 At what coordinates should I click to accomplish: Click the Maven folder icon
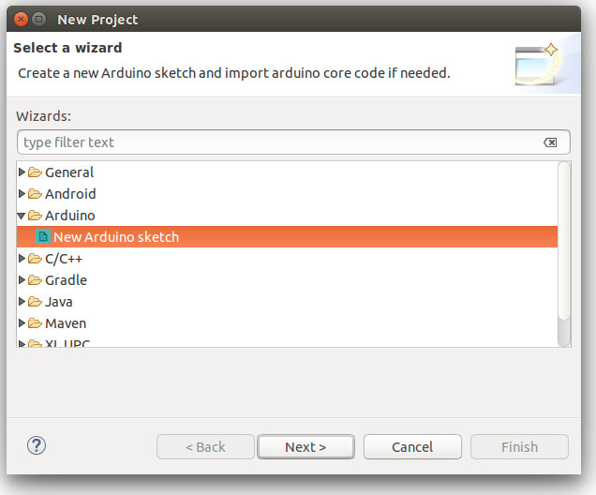point(35,323)
